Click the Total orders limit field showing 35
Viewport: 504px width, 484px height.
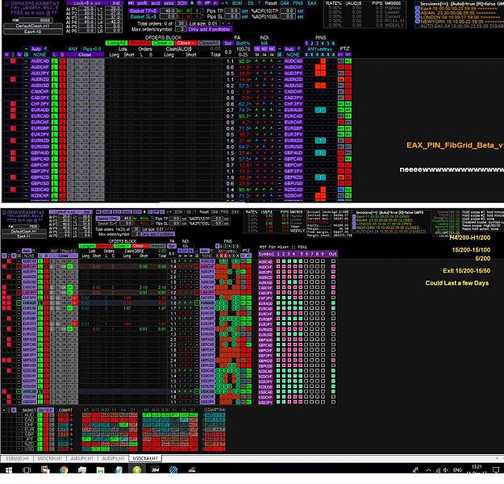pyautogui.click(x=181, y=23)
